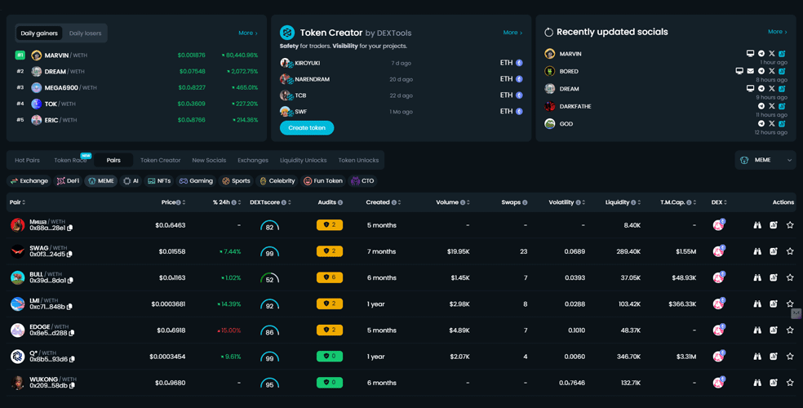Sort table by Price column arrows
This screenshot has height=408, width=803.
[184, 202]
